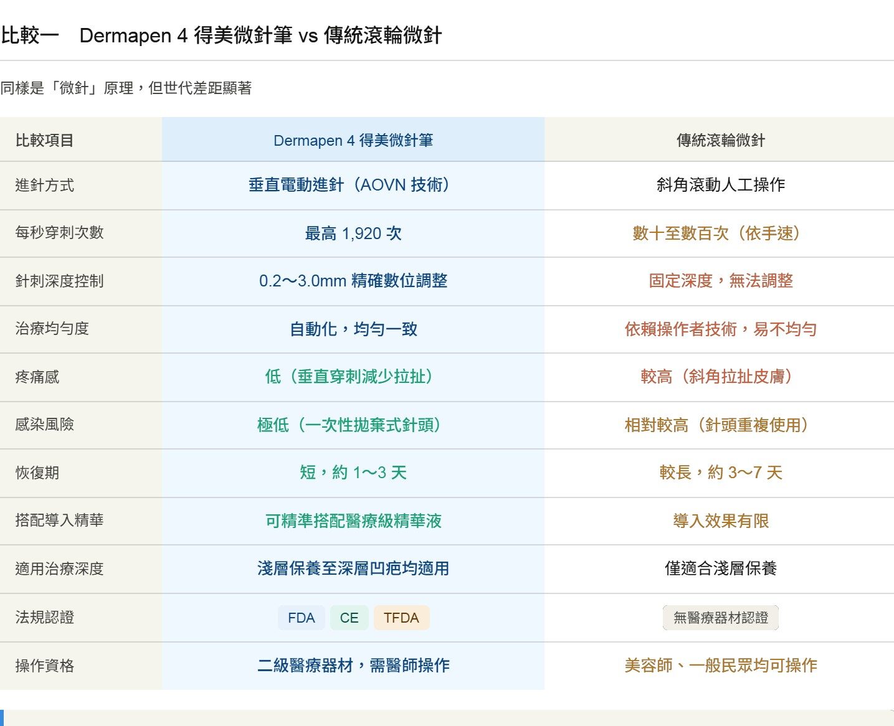Click cell 淺層保養至深層凹疤均適用
Image resolution: width=894 pixels, height=726 pixels.
353,569
